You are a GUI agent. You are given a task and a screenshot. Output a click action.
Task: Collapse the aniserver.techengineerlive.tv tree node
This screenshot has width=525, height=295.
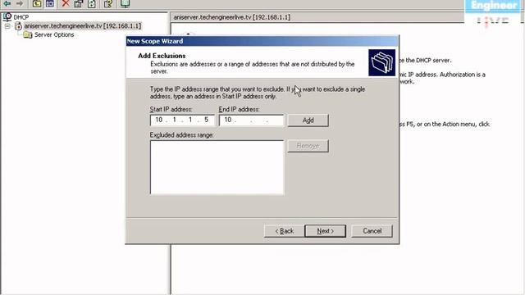pos(7,26)
